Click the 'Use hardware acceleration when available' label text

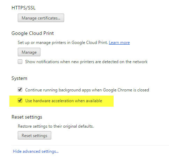[x=63, y=101]
